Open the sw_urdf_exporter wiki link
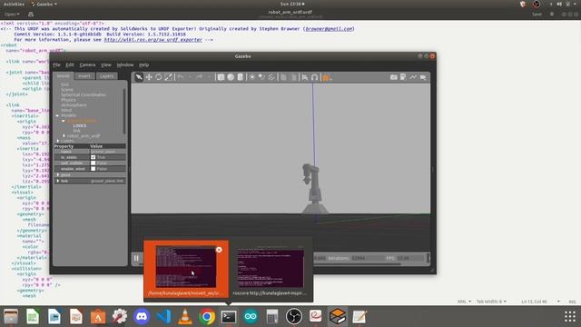This screenshot has width=581, height=327. pos(153,40)
